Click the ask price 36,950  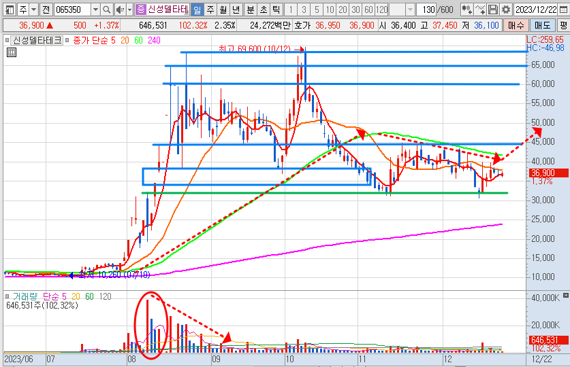tap(328, 25)
